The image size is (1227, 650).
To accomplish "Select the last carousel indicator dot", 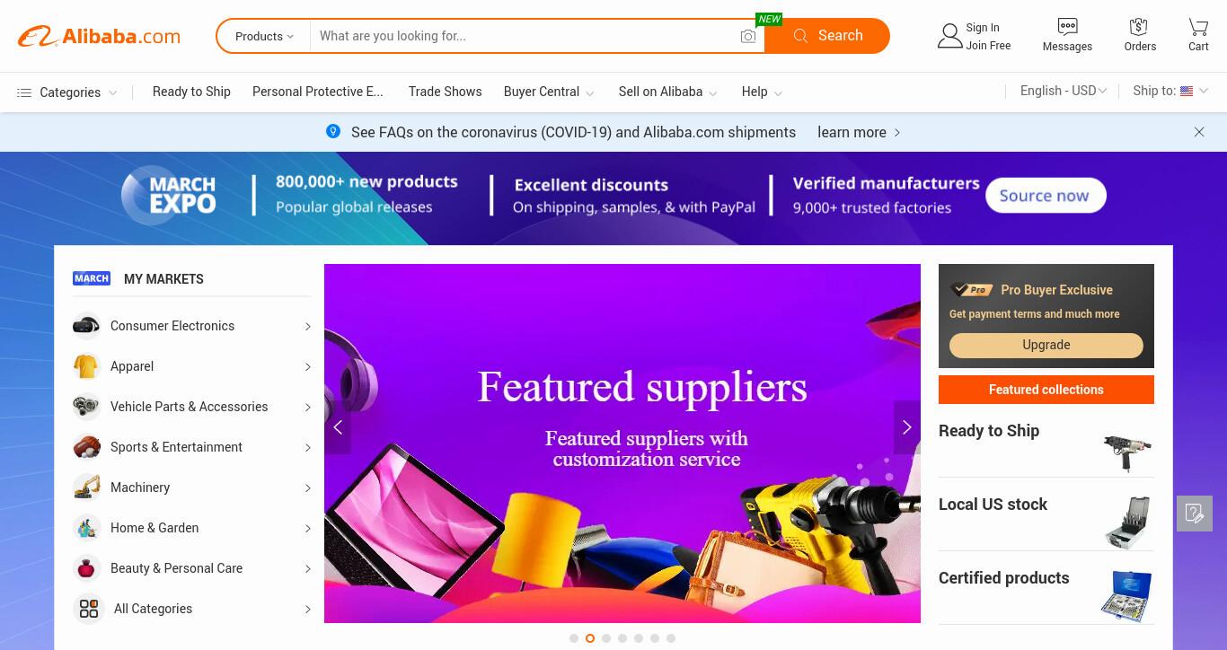I will pyautogui.click(x=671, y=638).
